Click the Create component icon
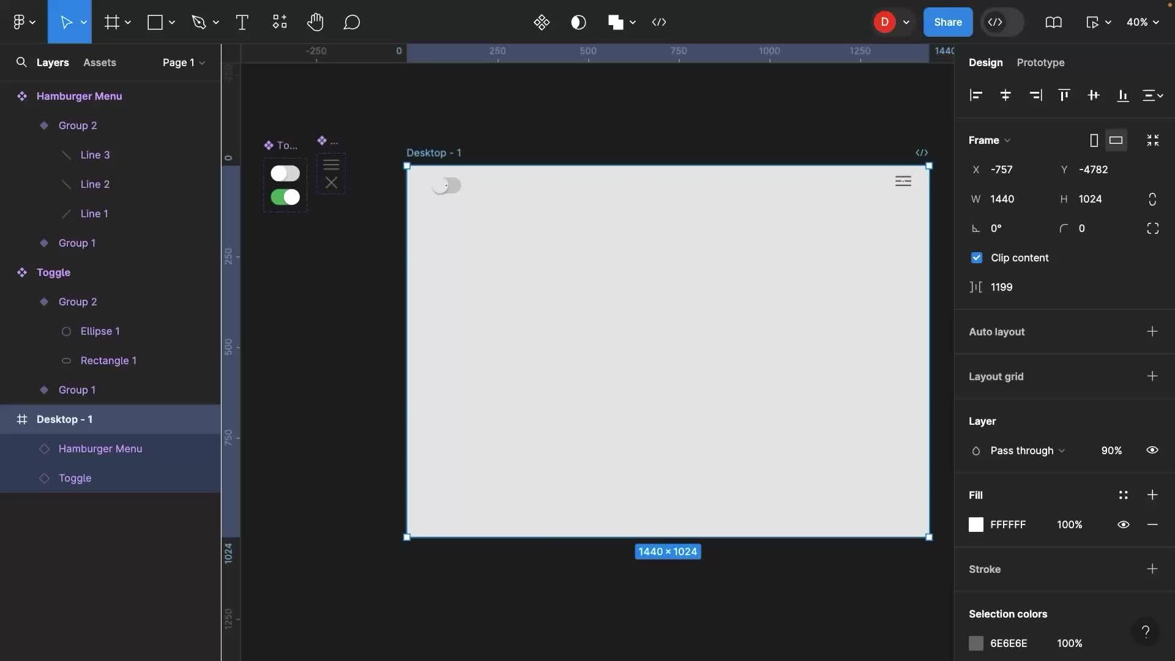Viewport: 1175px width, 661px height. click(542, 22)
